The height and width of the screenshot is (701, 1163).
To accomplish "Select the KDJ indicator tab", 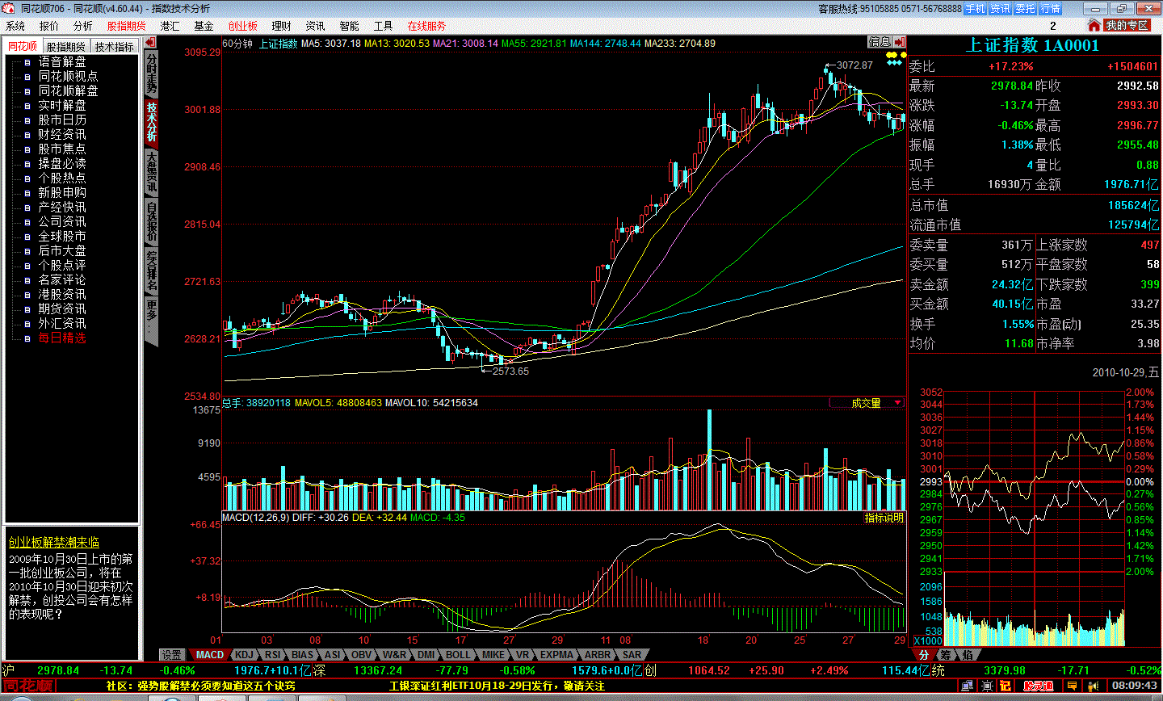I will (244, 655).
